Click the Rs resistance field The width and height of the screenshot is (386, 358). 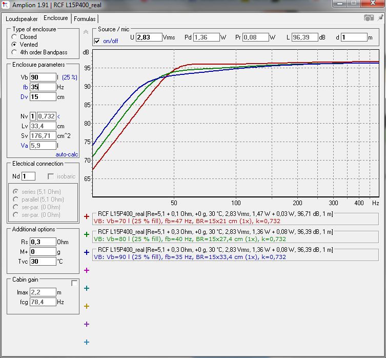pos(43,242)
